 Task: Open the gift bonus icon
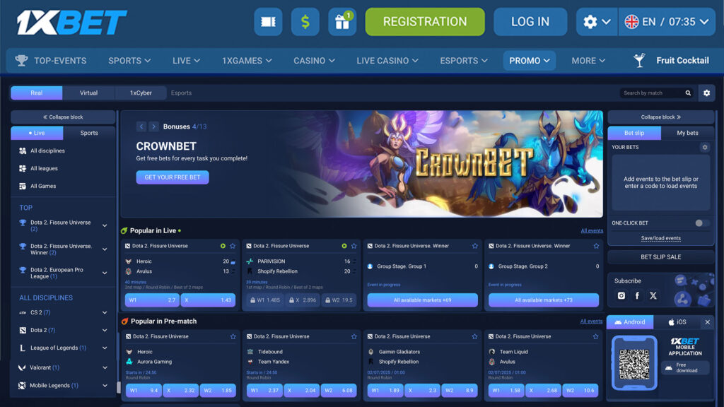click(x=342, y=22)
